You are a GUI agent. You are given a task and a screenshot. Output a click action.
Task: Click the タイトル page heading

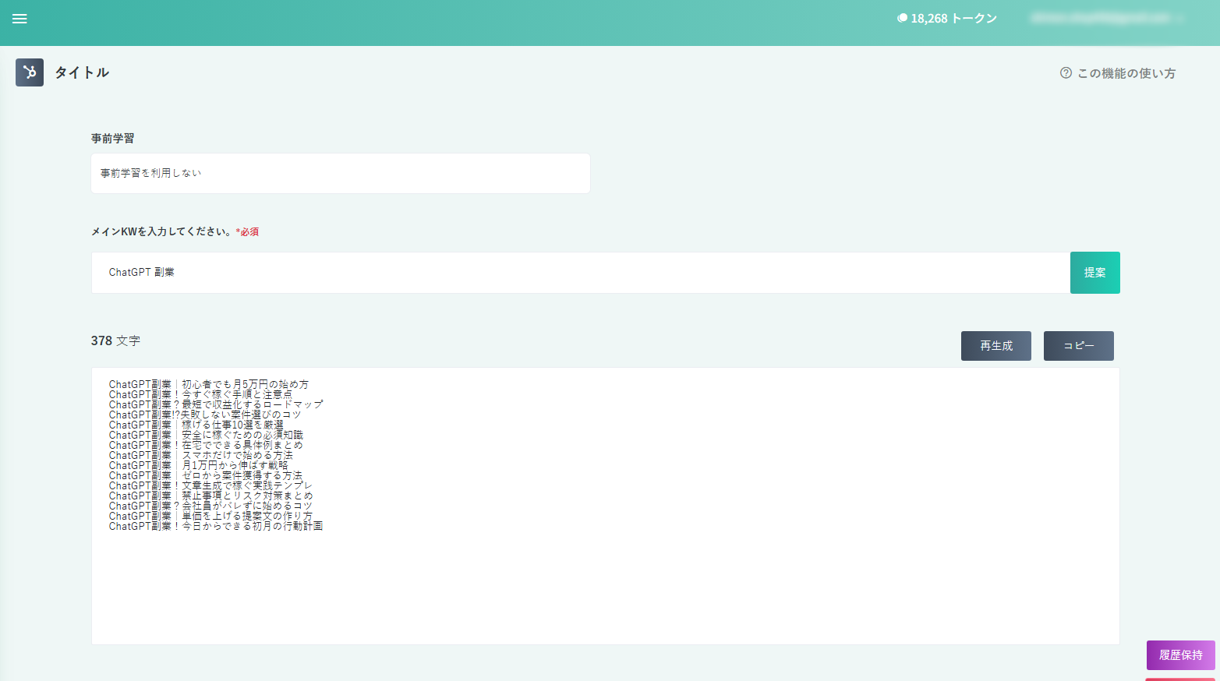coord(82,72)
